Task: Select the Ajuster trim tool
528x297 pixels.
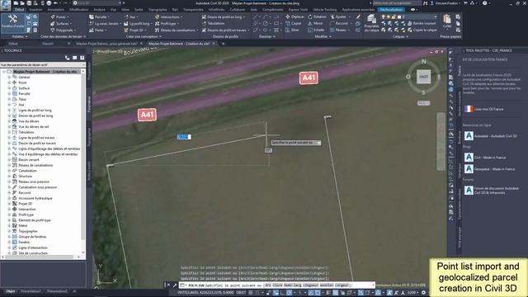Action: point(339,16)
